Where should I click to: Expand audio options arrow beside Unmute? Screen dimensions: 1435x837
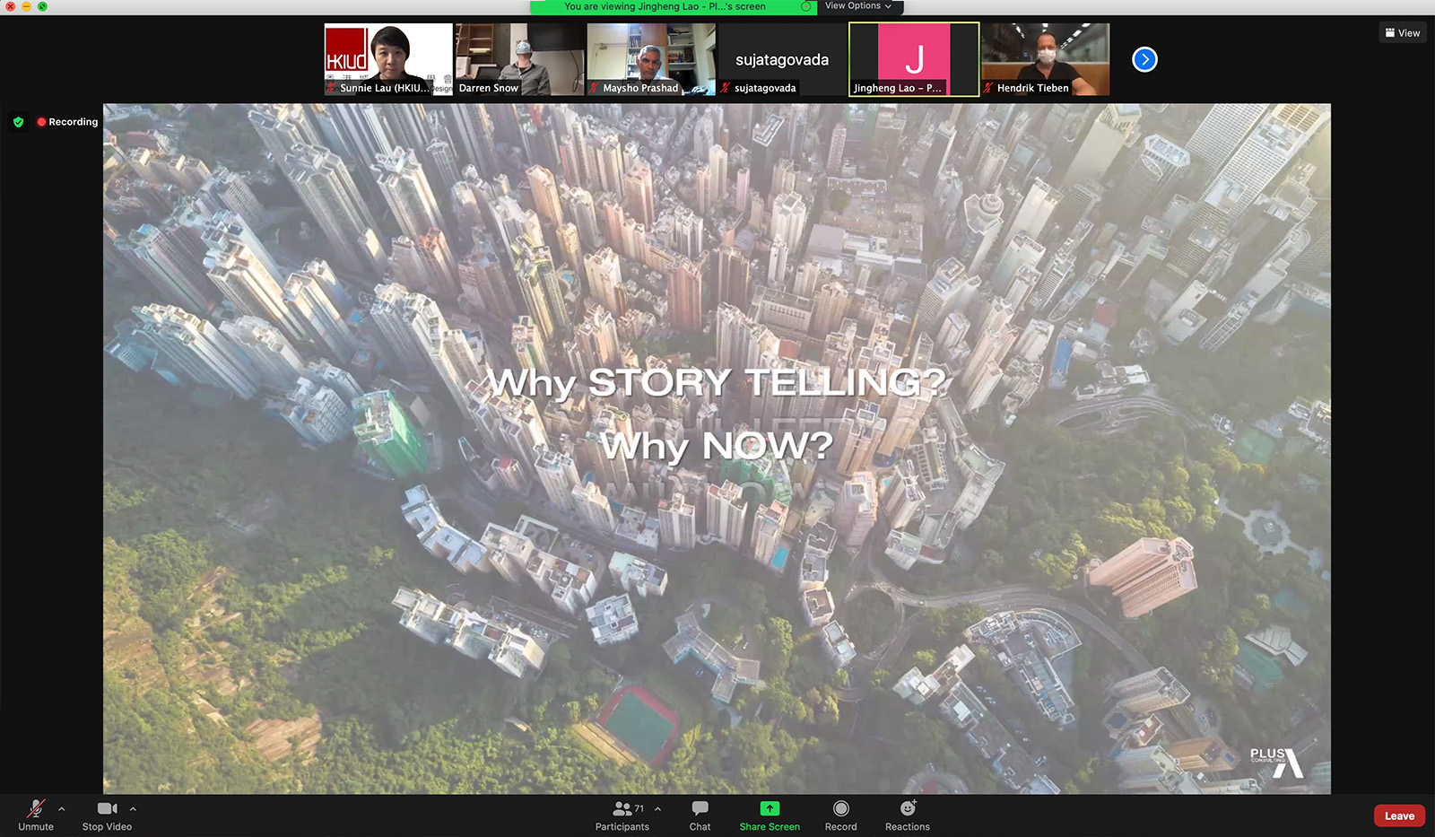click(62, 809)
